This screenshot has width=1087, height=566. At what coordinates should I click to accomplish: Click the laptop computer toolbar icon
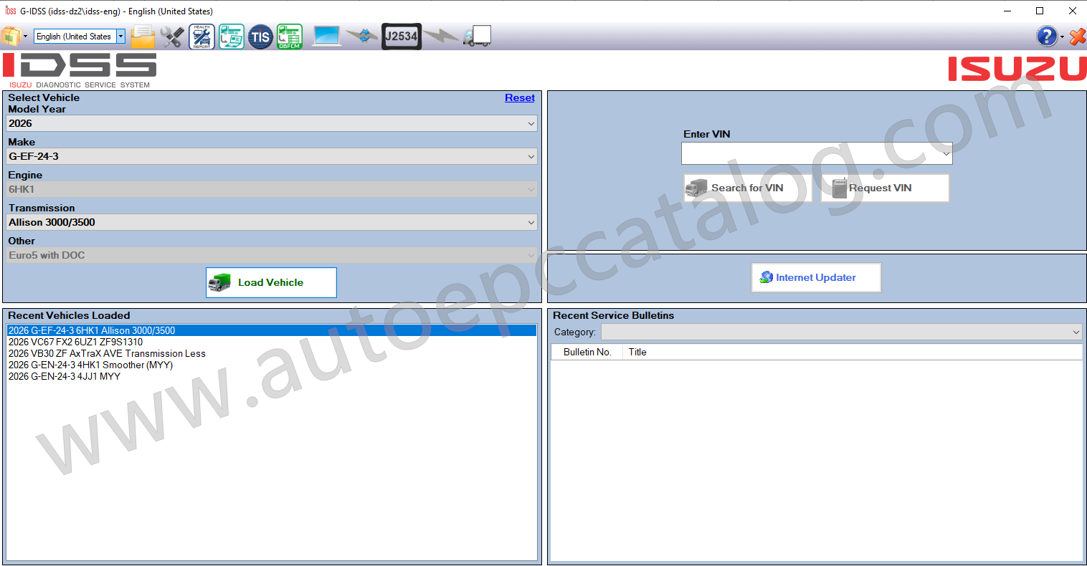click(327, 37)
